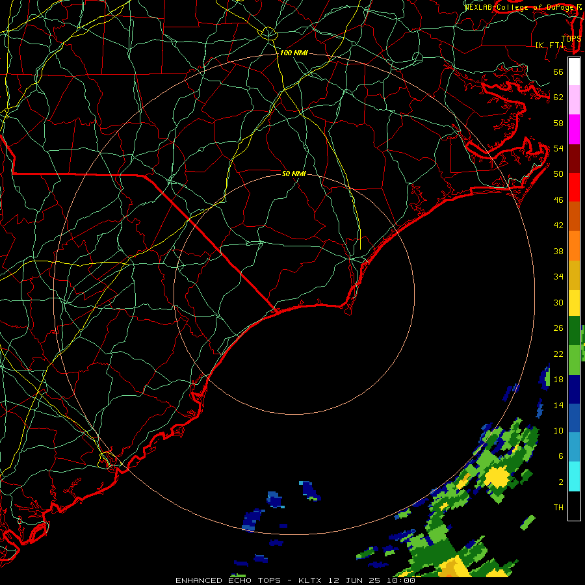
Task: Click the 66 scale value label
Action: (558, 71)
